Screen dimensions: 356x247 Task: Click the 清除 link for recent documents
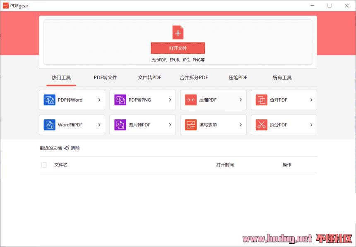pyautogui.click(x=75, y=148)
